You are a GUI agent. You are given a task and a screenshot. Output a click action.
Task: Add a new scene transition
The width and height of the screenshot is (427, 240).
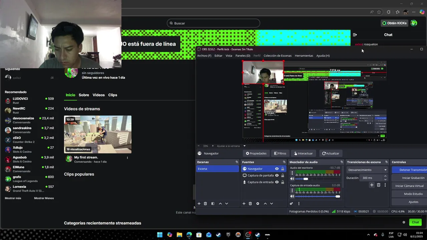click(372, 185)
